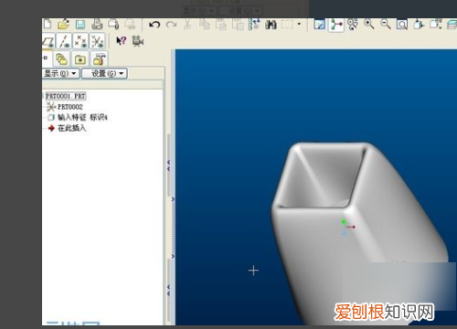Redo the undone action
The width and height of the screenshot is (457, 329).
pos(171,25)
